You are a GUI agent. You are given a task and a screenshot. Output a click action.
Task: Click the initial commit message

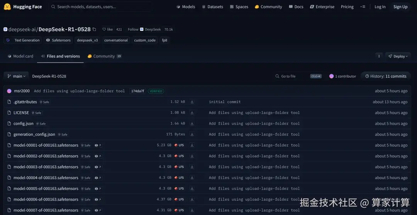tap(225, 102)
